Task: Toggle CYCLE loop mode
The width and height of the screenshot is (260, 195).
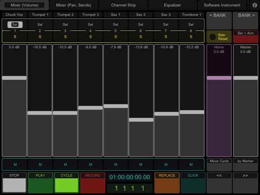Action: tap(66, 182)
